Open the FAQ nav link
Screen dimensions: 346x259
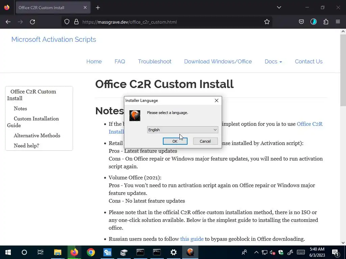pos(120,61)
